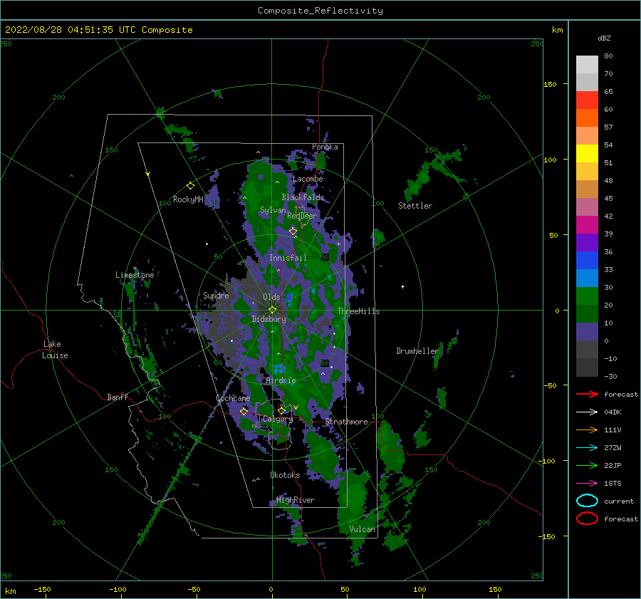
Task: Click the dBZ legend heading
Action: click(x=604, y=38)
